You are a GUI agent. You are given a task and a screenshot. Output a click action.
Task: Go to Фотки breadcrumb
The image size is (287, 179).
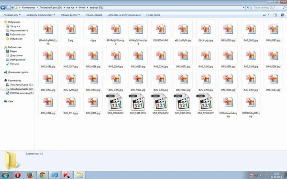pyautogui.click(x=82, y=8)
